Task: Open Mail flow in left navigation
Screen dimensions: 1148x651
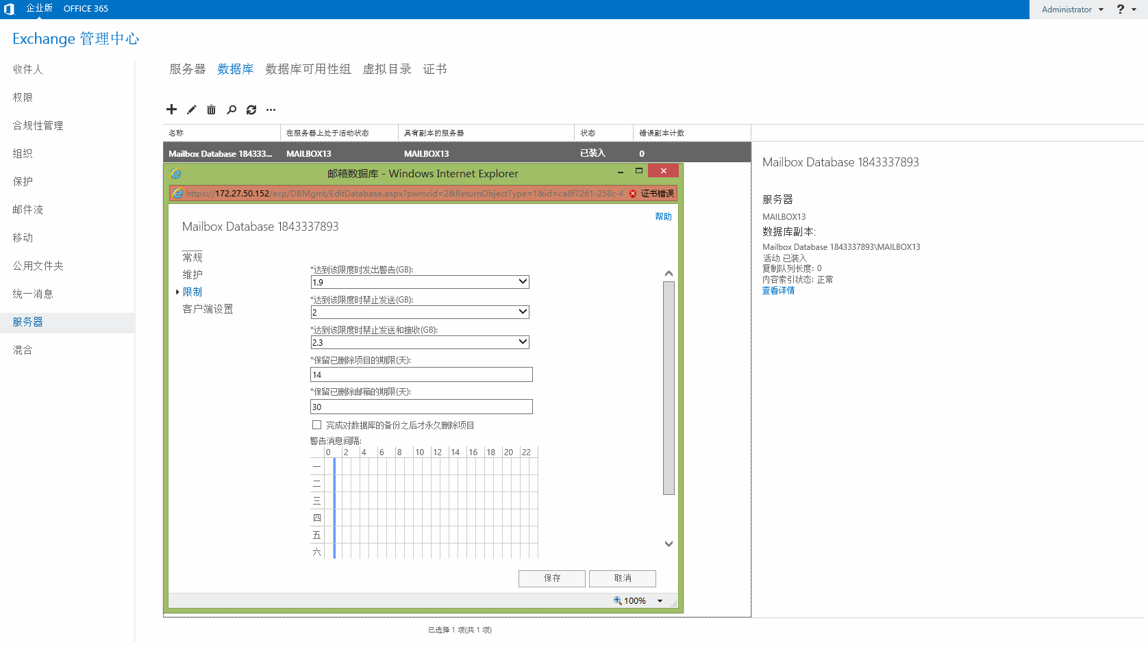Action: point(27,209)
